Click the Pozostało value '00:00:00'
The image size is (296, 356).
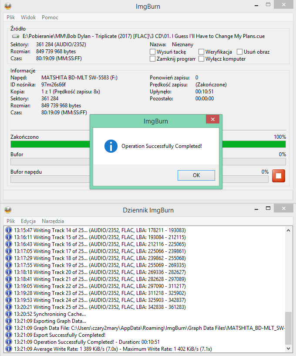(205, 99)
